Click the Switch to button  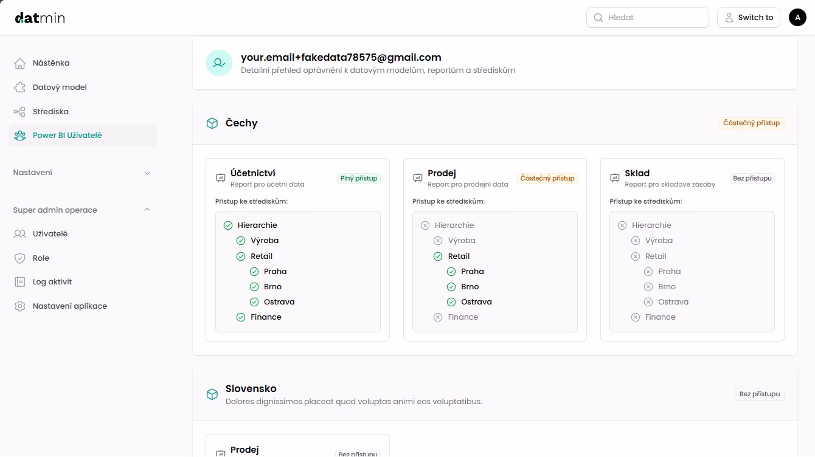click(x=748, y=18)
